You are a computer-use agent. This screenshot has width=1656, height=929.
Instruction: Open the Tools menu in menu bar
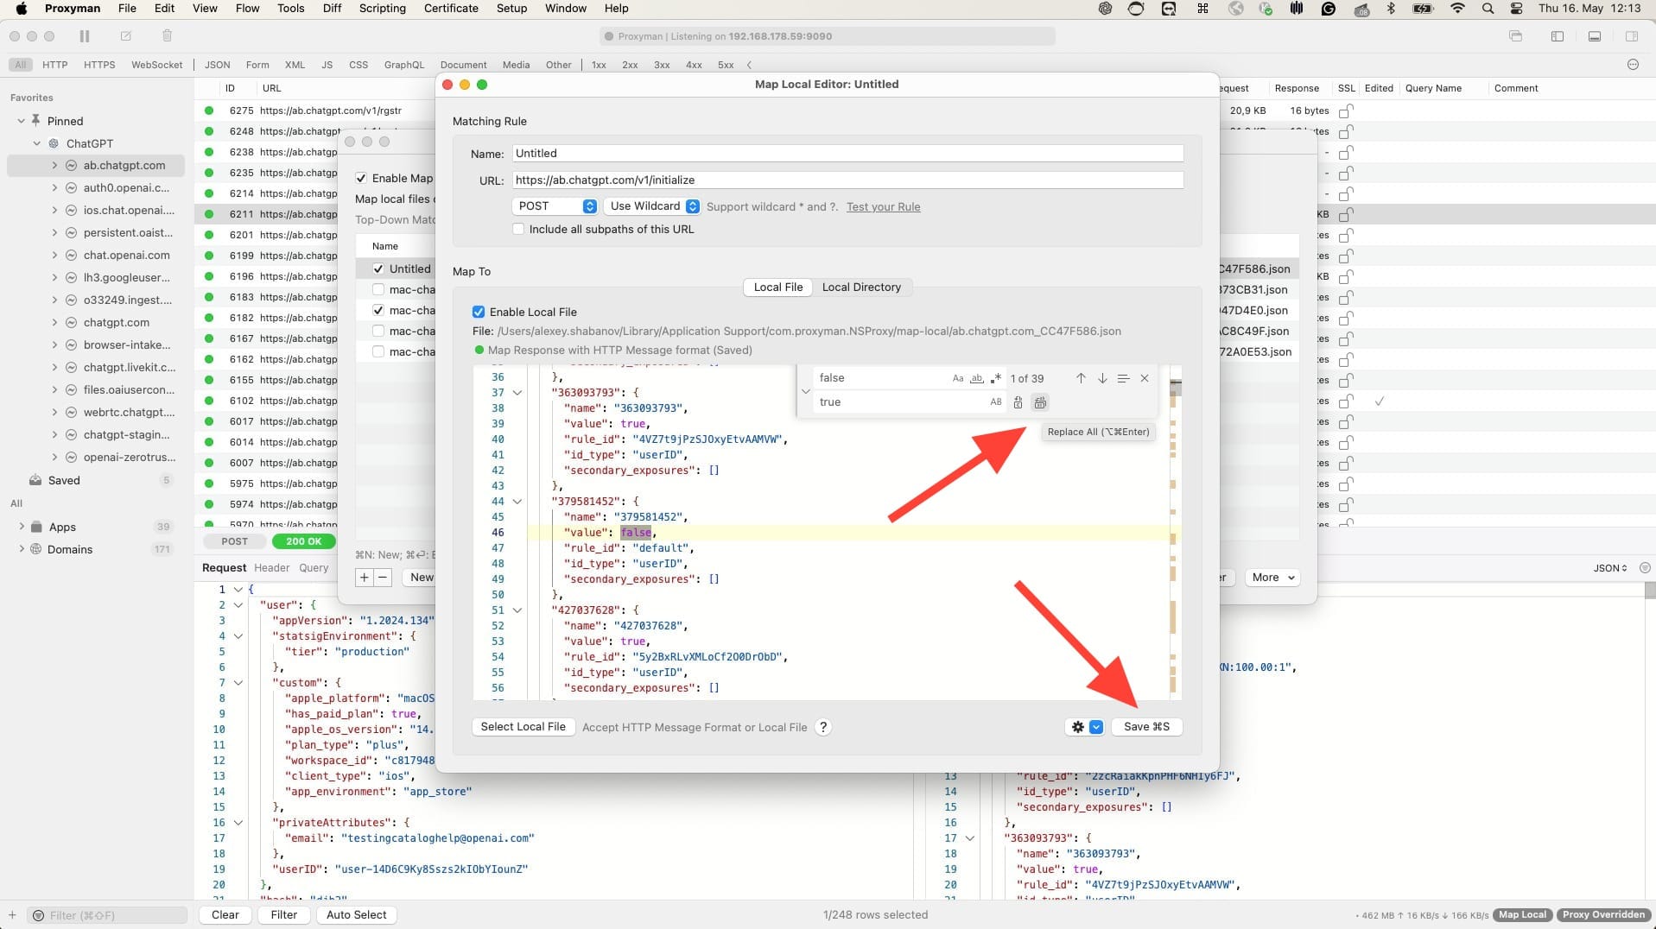[x=290, y=9]
